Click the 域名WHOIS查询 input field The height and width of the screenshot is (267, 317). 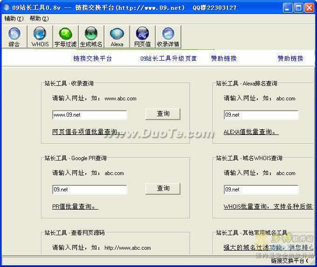pos(261,190)
